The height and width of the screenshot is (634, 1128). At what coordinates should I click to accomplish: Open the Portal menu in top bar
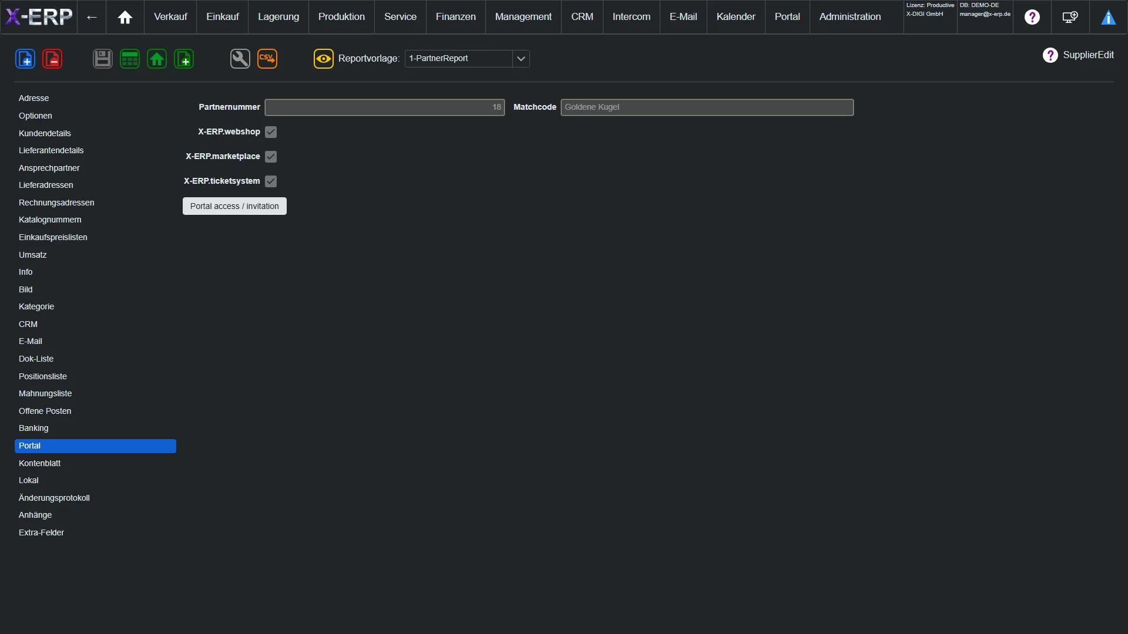pyautogui.click(x=787, y=17)
